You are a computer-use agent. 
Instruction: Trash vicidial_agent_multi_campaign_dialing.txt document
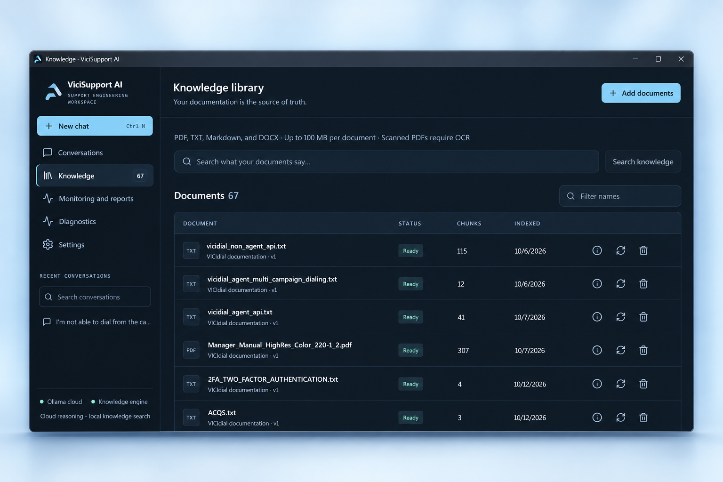(643, 283)
